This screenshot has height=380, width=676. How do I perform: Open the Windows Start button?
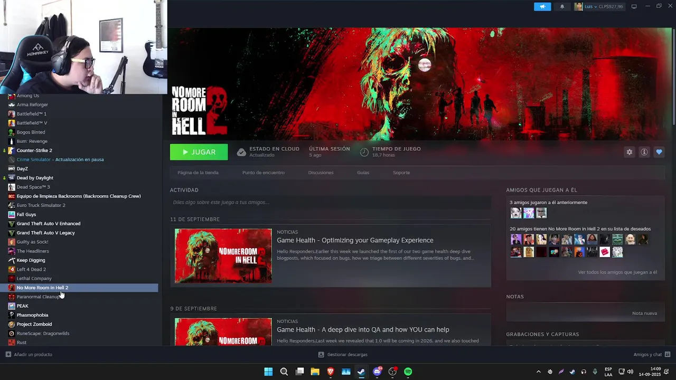coord(268,372)
